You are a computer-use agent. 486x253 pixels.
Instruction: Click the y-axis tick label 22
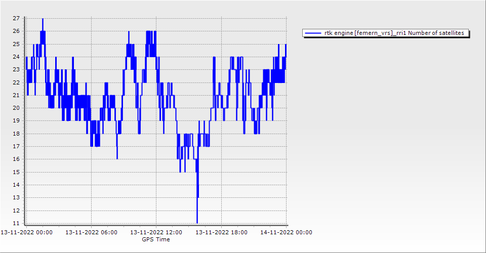(16, 82)
